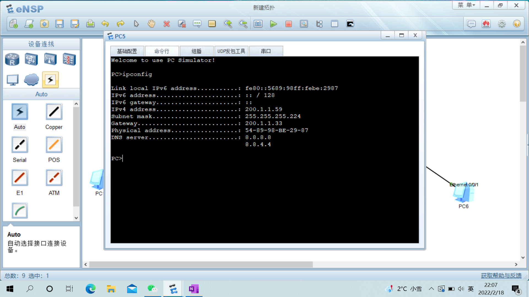Click the green Start devices play icon

click(273, 24)
